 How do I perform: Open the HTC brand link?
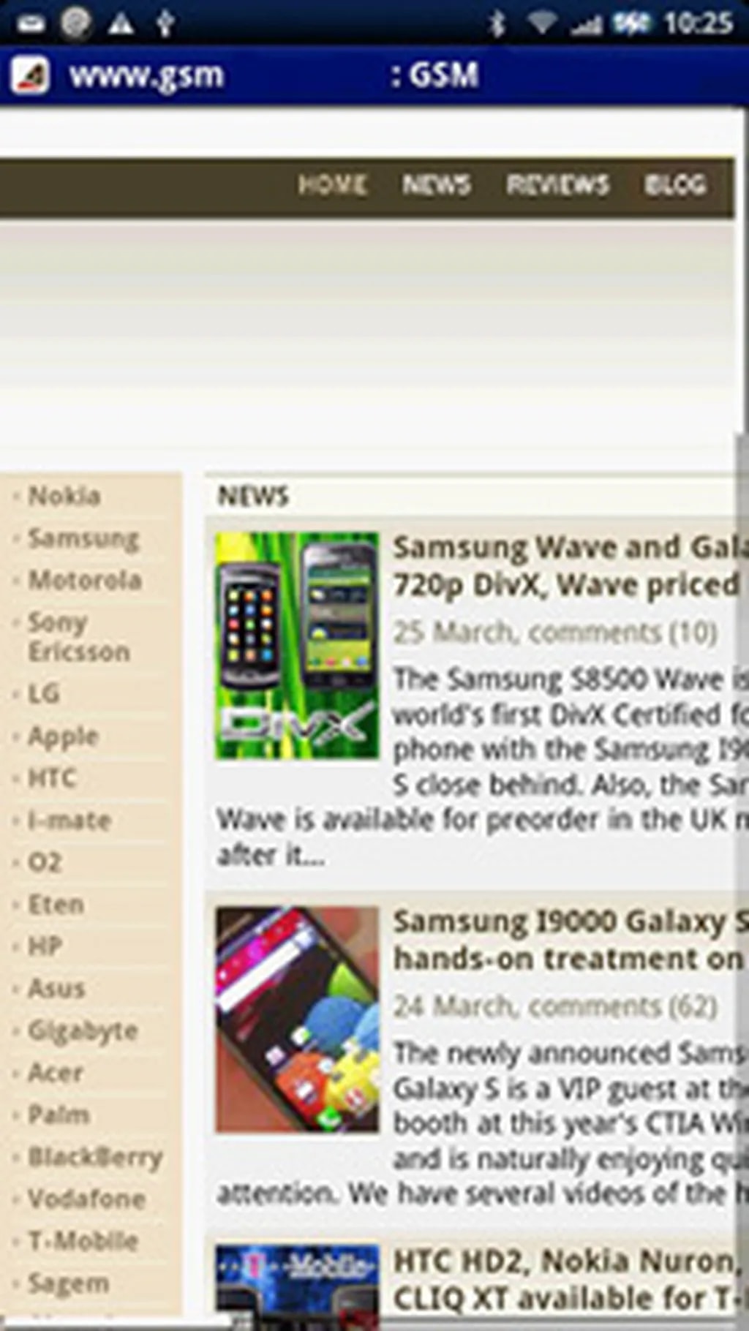coord(52,778)
